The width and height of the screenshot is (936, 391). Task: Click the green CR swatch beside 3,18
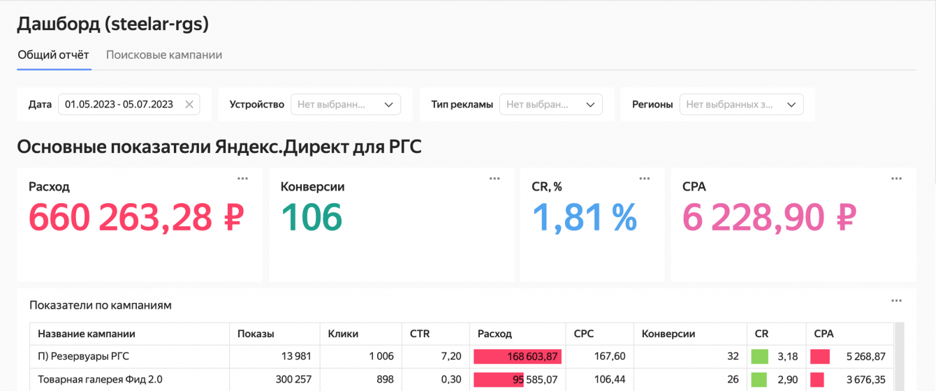coord(759,356)
